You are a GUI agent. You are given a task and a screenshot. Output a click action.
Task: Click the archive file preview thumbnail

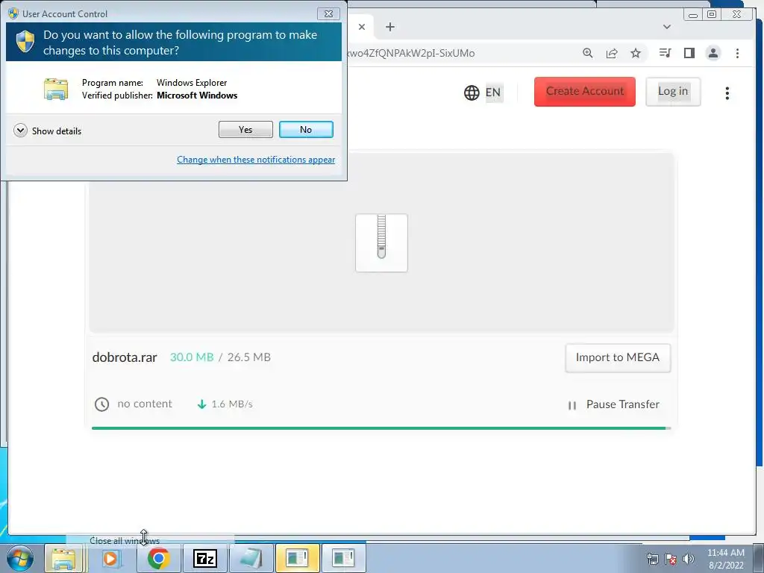(381, 242)
